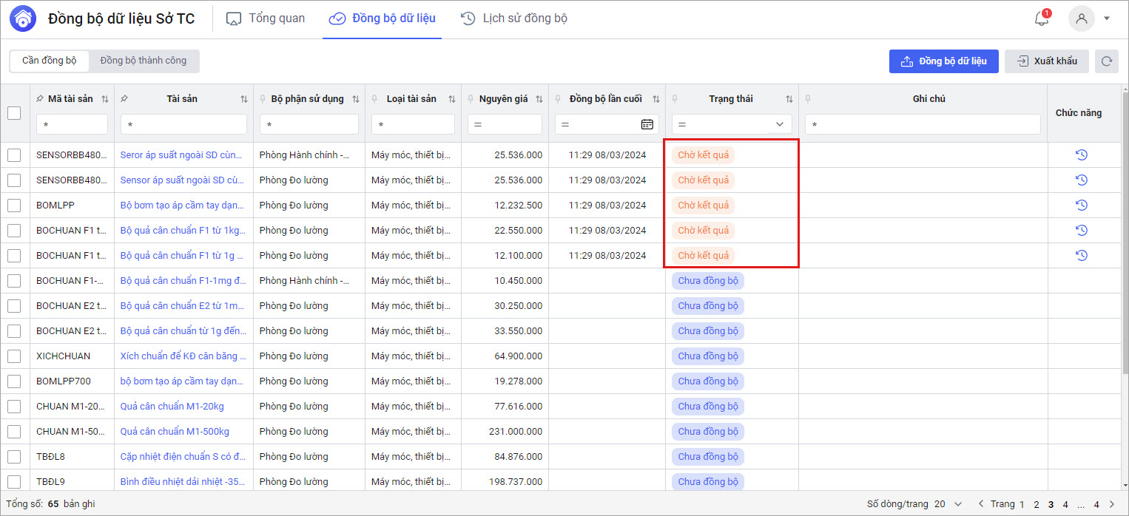Expand the Trạng thái filter dropdown
The image size is (1129, 516).
[x=779, y=124]
